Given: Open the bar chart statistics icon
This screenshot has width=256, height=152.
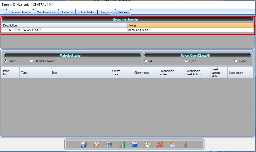Looking at the screenshot, I should [x=122, y=144].
